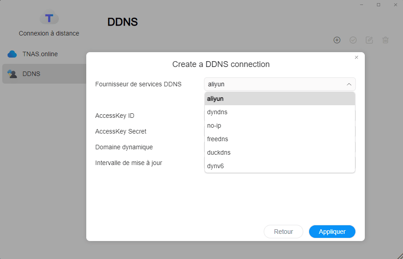This screenshot has height=259, width=403.
Task: Click the Connexion à distance app icon
Action: (x=49, y=18)
